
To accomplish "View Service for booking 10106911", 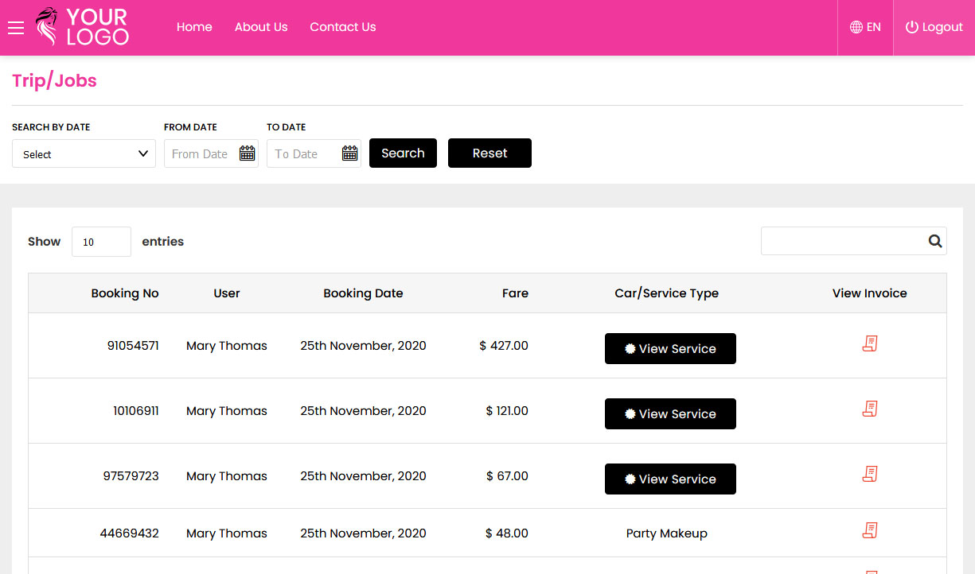I will click(670, 414).
